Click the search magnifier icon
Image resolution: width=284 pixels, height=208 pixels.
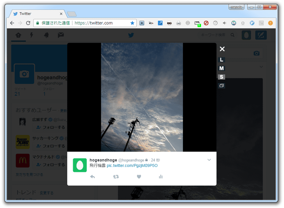(233, 35)
